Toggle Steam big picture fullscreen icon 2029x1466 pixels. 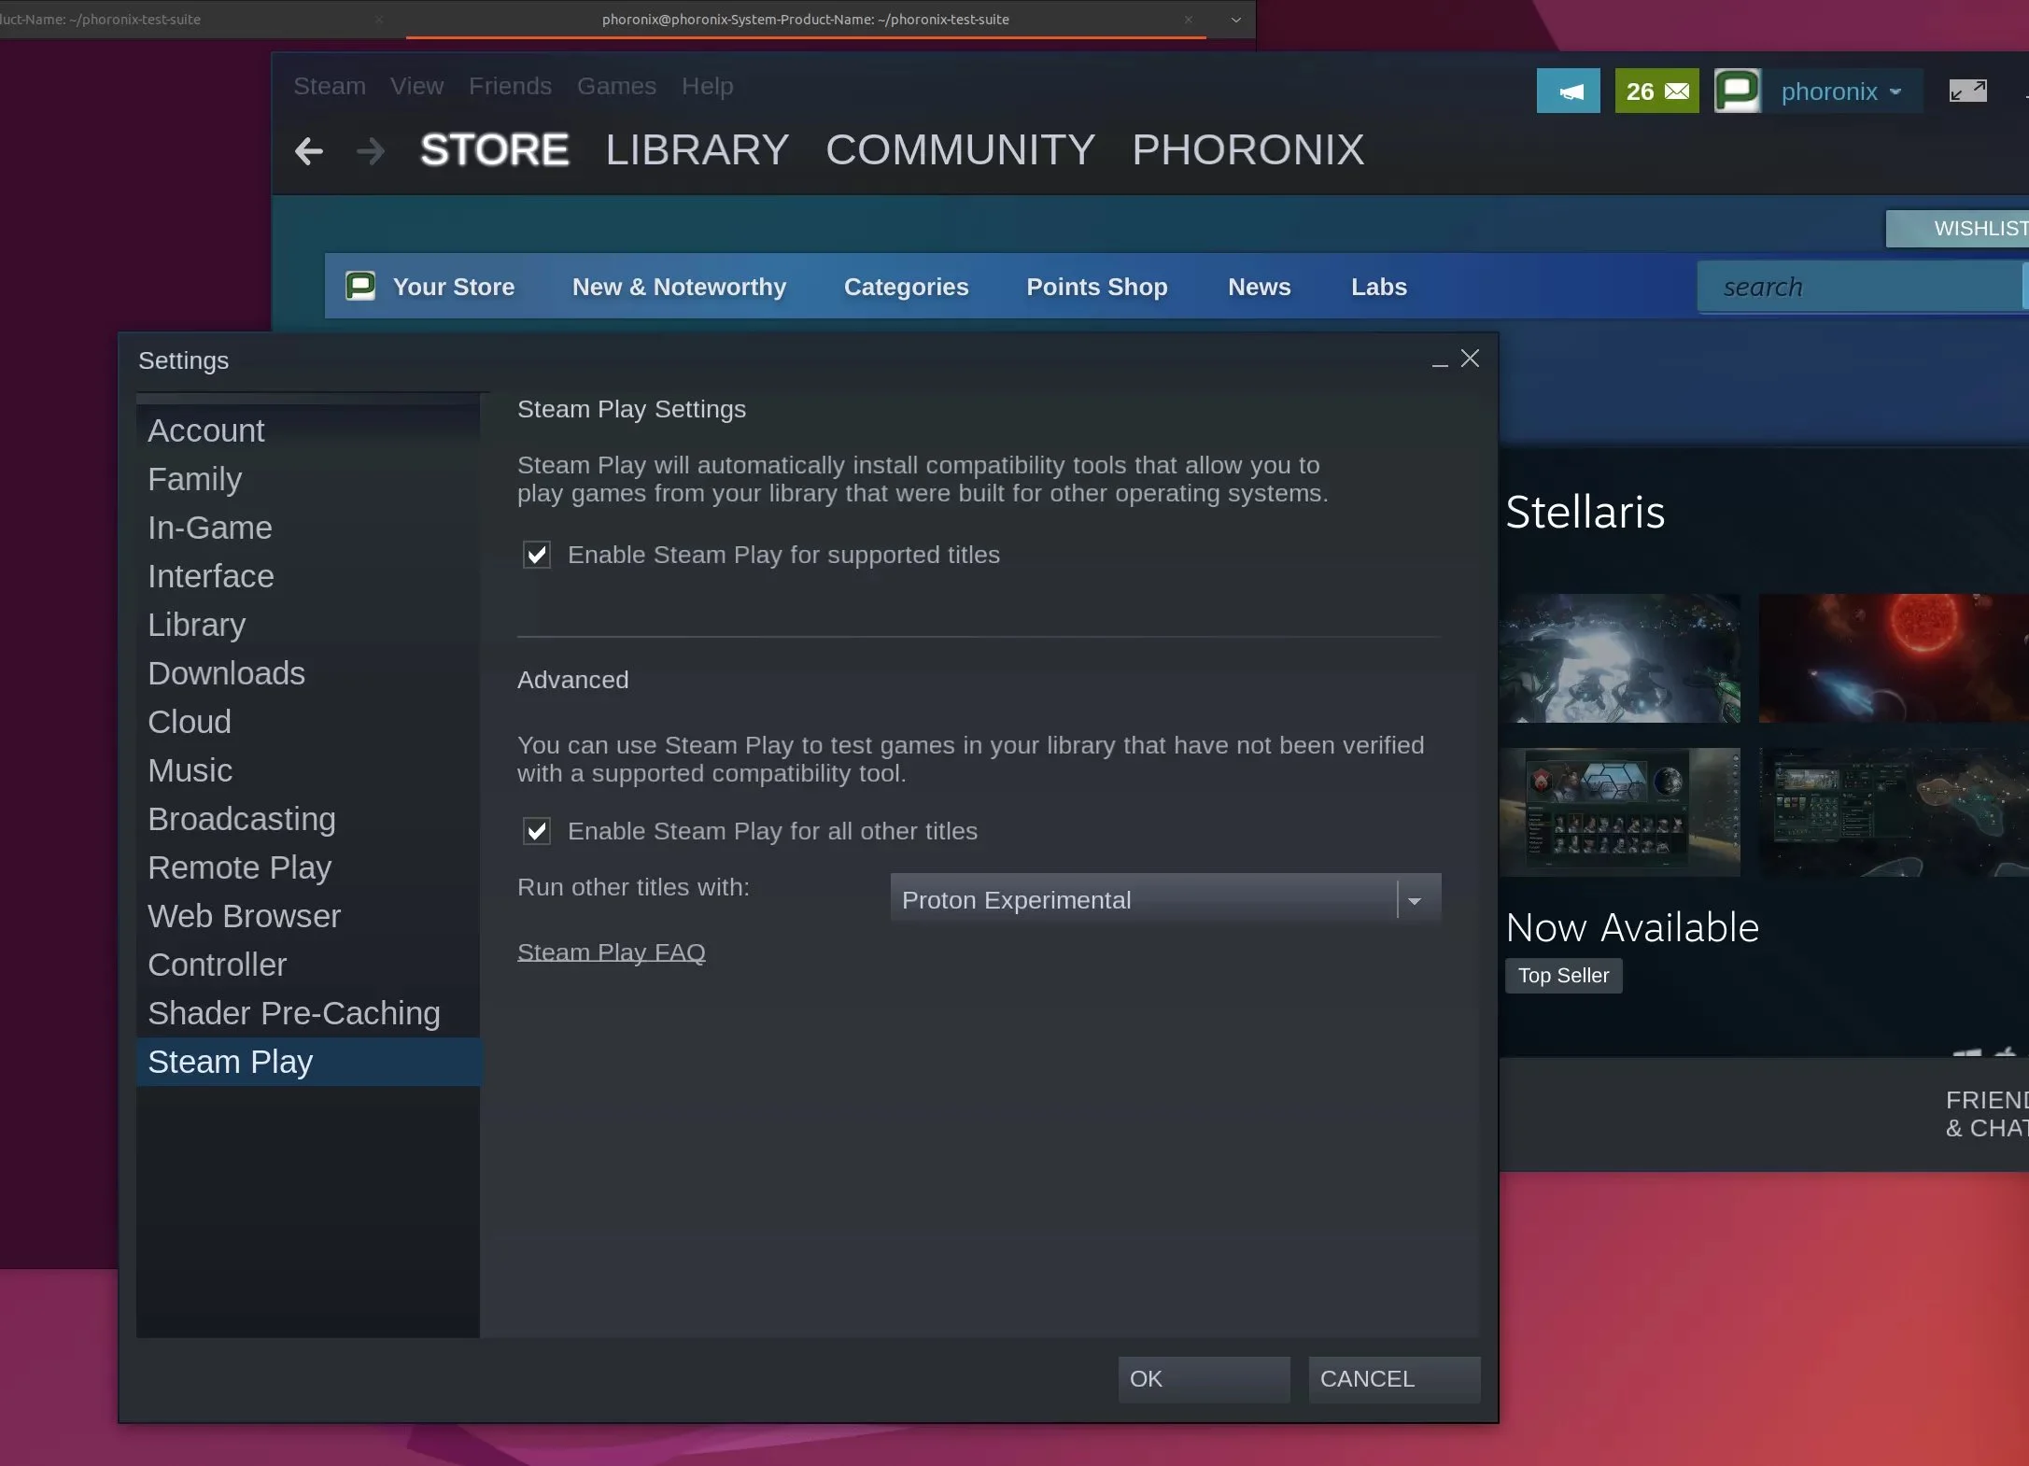click(1968, 91)
